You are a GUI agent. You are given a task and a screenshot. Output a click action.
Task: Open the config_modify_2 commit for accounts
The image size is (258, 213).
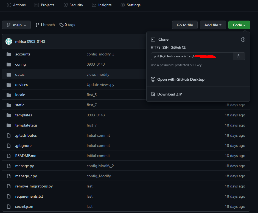click(x=100, y=54)
